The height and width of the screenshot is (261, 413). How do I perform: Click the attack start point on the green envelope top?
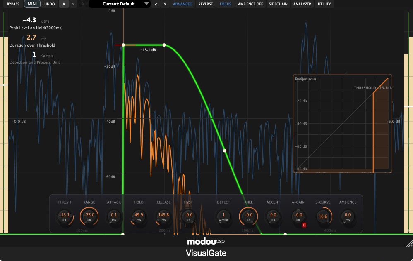[123, 45]
